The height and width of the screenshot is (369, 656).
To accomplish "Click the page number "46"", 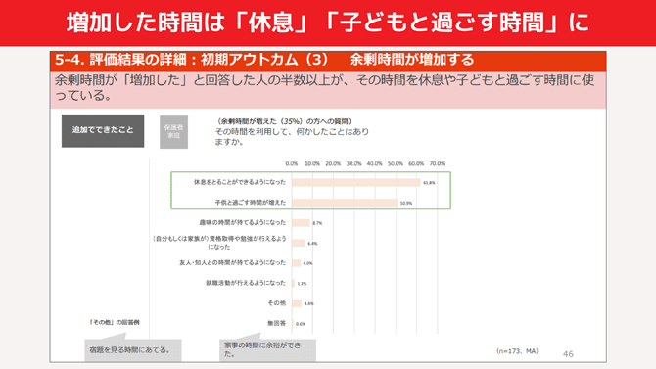I will pos(568,354).
